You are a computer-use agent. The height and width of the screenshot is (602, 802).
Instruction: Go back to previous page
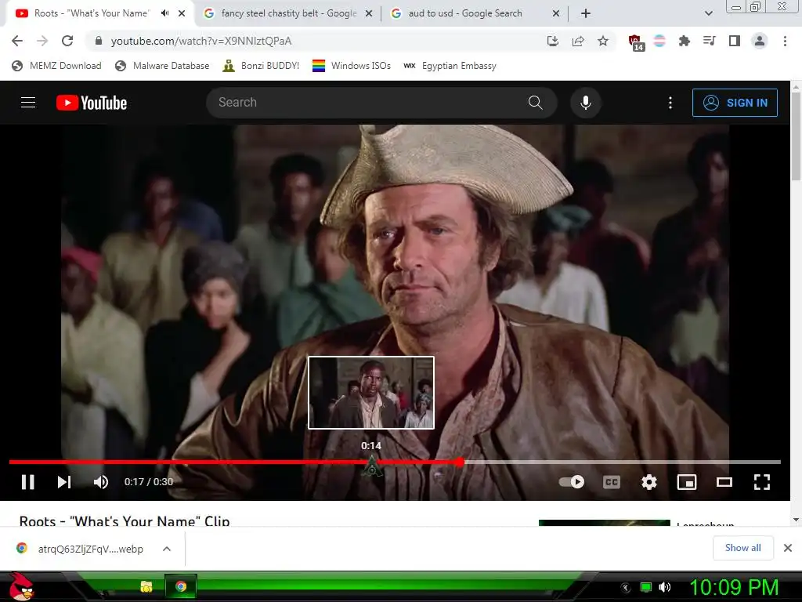[x=17, y=41]
